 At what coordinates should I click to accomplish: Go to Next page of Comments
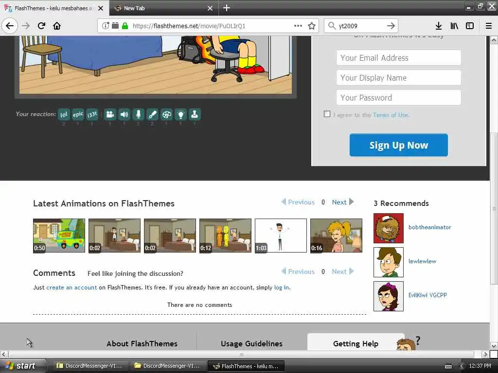coord(343,271)
